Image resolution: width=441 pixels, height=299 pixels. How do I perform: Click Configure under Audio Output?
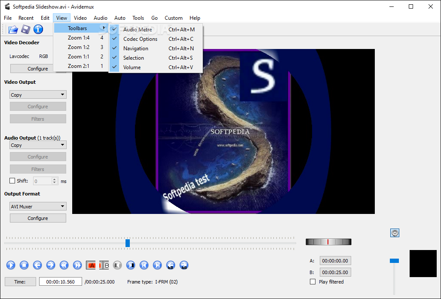(x=38, y=157)
